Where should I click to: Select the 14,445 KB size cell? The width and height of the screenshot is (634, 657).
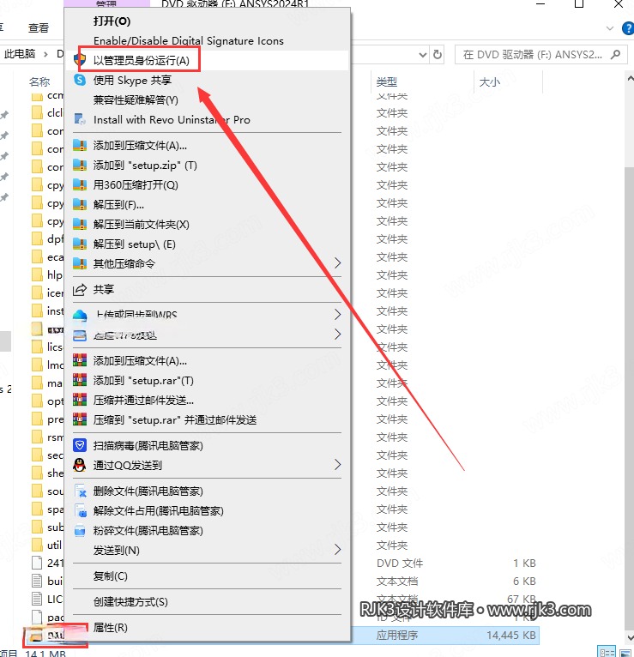tap(510, 636)
